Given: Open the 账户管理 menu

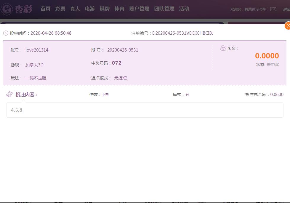Looking at the screenshot, I should coord(139,9).
